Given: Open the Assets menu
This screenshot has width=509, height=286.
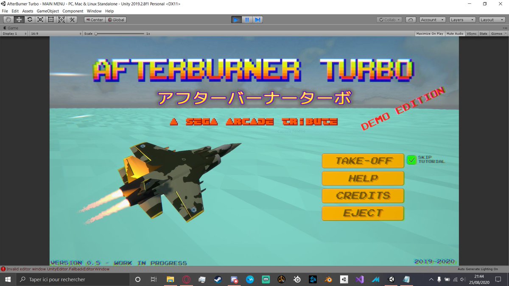Looking at the screenshot, I should 28,11.
